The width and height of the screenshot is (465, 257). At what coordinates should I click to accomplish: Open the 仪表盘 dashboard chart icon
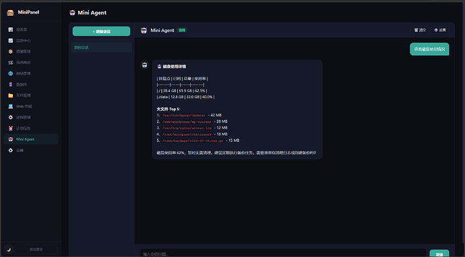[11, 30]
